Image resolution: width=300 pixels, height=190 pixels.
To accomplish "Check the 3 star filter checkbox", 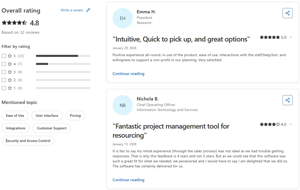I will click(x=4, y=72).
